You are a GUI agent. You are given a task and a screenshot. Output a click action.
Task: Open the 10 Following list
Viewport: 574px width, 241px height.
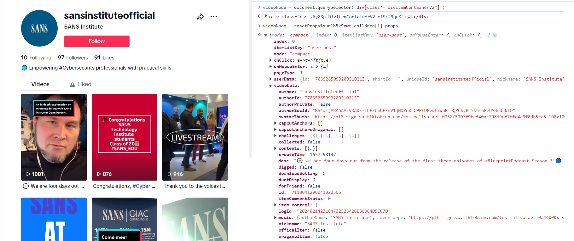tap(36, 58)
